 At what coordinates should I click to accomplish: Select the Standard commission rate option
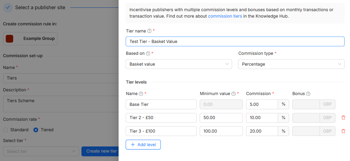point(5,130)
